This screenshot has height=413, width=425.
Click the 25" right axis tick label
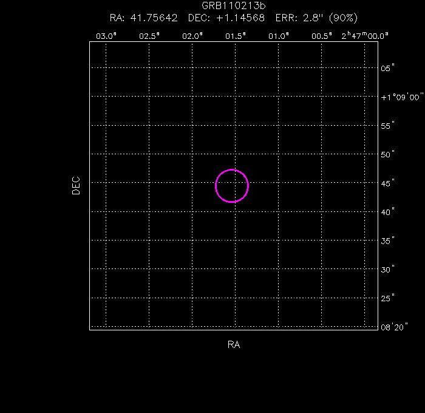389,298
